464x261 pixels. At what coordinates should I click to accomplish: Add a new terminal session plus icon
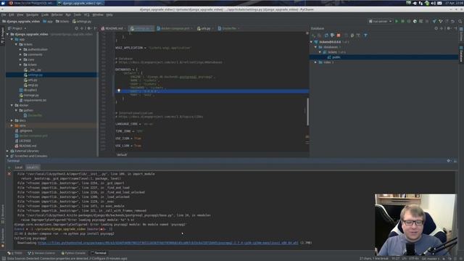tap(9, 167)
